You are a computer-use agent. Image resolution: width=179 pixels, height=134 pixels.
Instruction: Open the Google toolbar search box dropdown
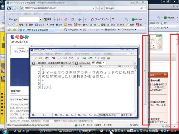click(40, 19)
